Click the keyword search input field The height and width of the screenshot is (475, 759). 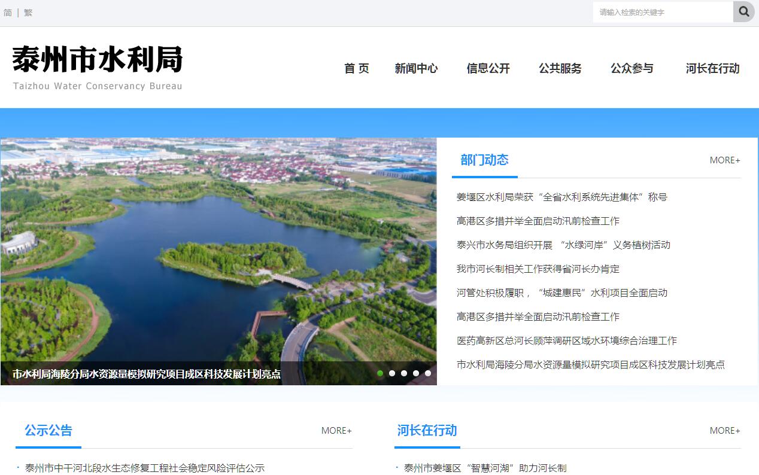click(x=663, y=12)
